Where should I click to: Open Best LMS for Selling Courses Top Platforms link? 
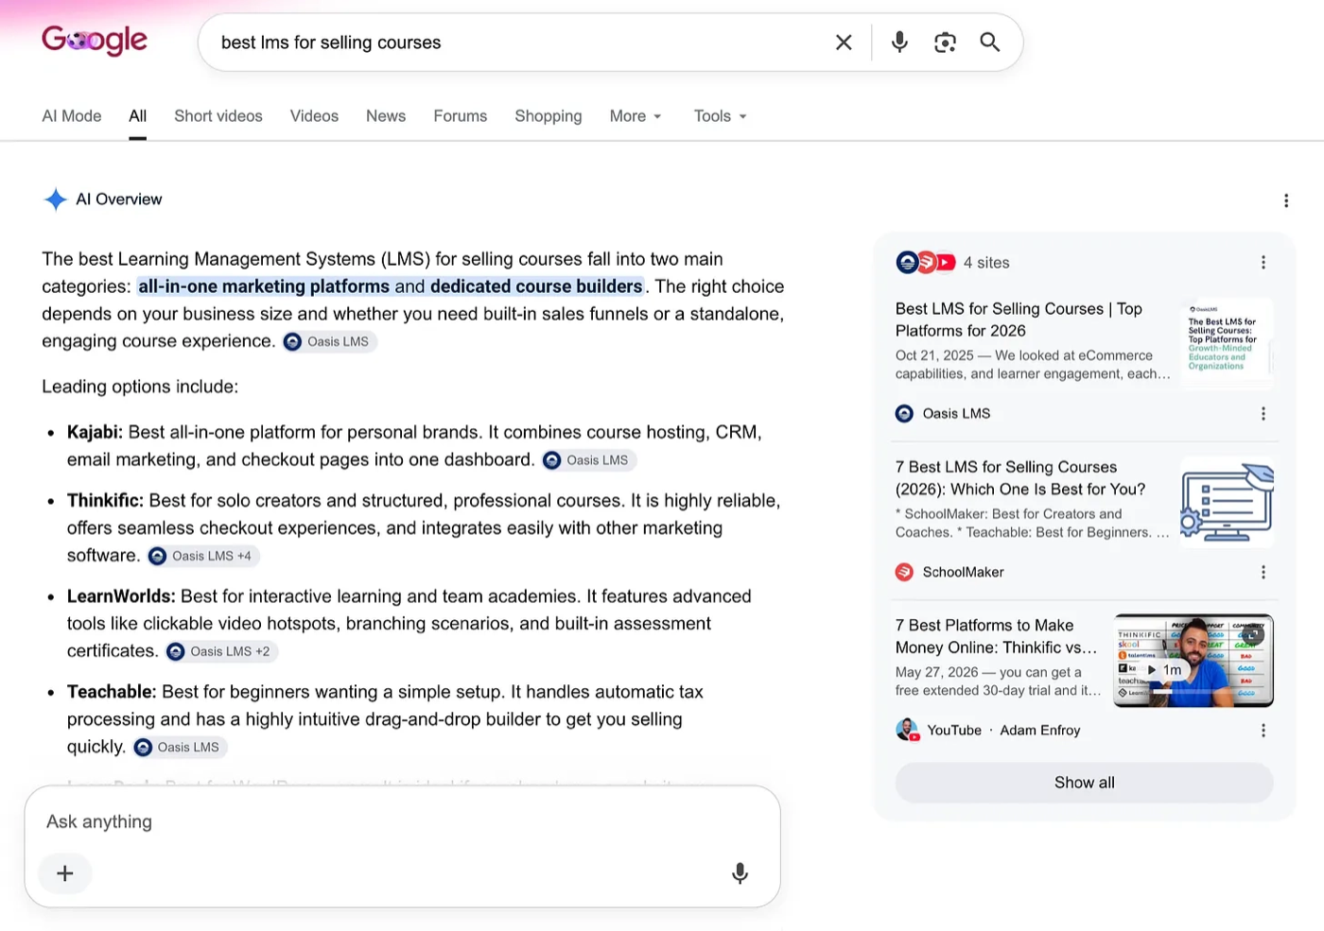1019,319
